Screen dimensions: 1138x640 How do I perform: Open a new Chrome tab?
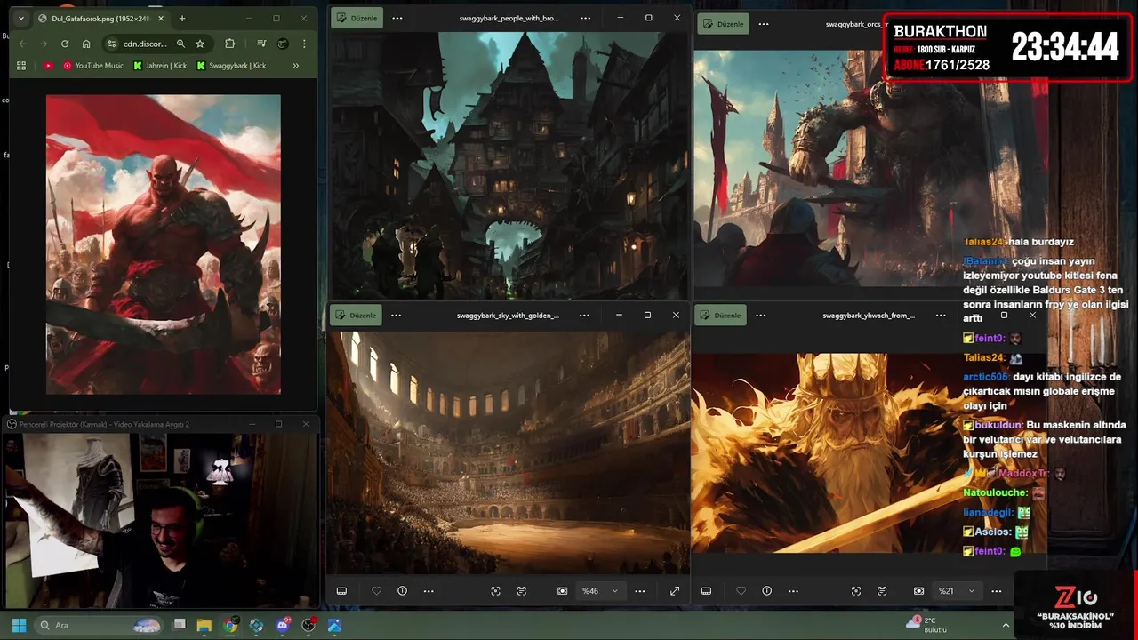tap(182, 19)
